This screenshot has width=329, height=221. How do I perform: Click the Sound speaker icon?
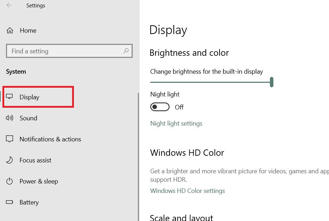point(10,118)
